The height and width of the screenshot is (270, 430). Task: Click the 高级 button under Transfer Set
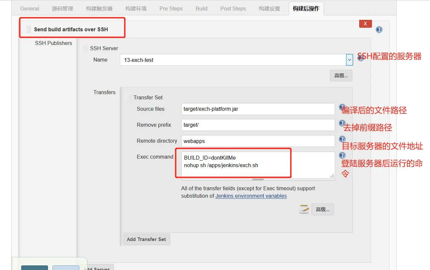coord(323,209)
